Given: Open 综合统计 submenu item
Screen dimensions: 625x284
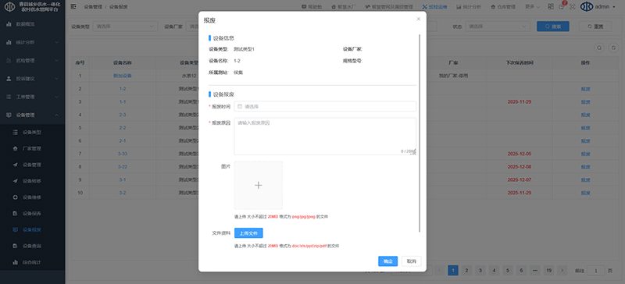Looking at the screenshot, I should (x=32, y=262).
